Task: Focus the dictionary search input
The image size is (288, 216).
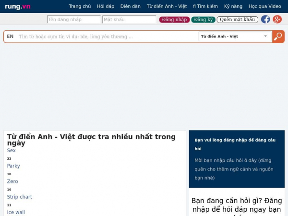Action: tap(108, 36)
